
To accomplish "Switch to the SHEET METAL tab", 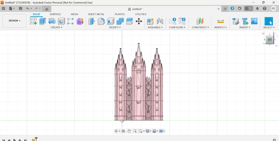I will point(96,14).
